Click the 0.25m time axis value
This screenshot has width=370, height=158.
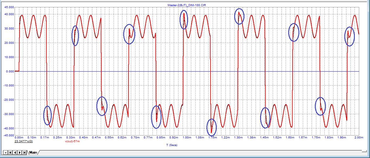(x=58, y=137)
